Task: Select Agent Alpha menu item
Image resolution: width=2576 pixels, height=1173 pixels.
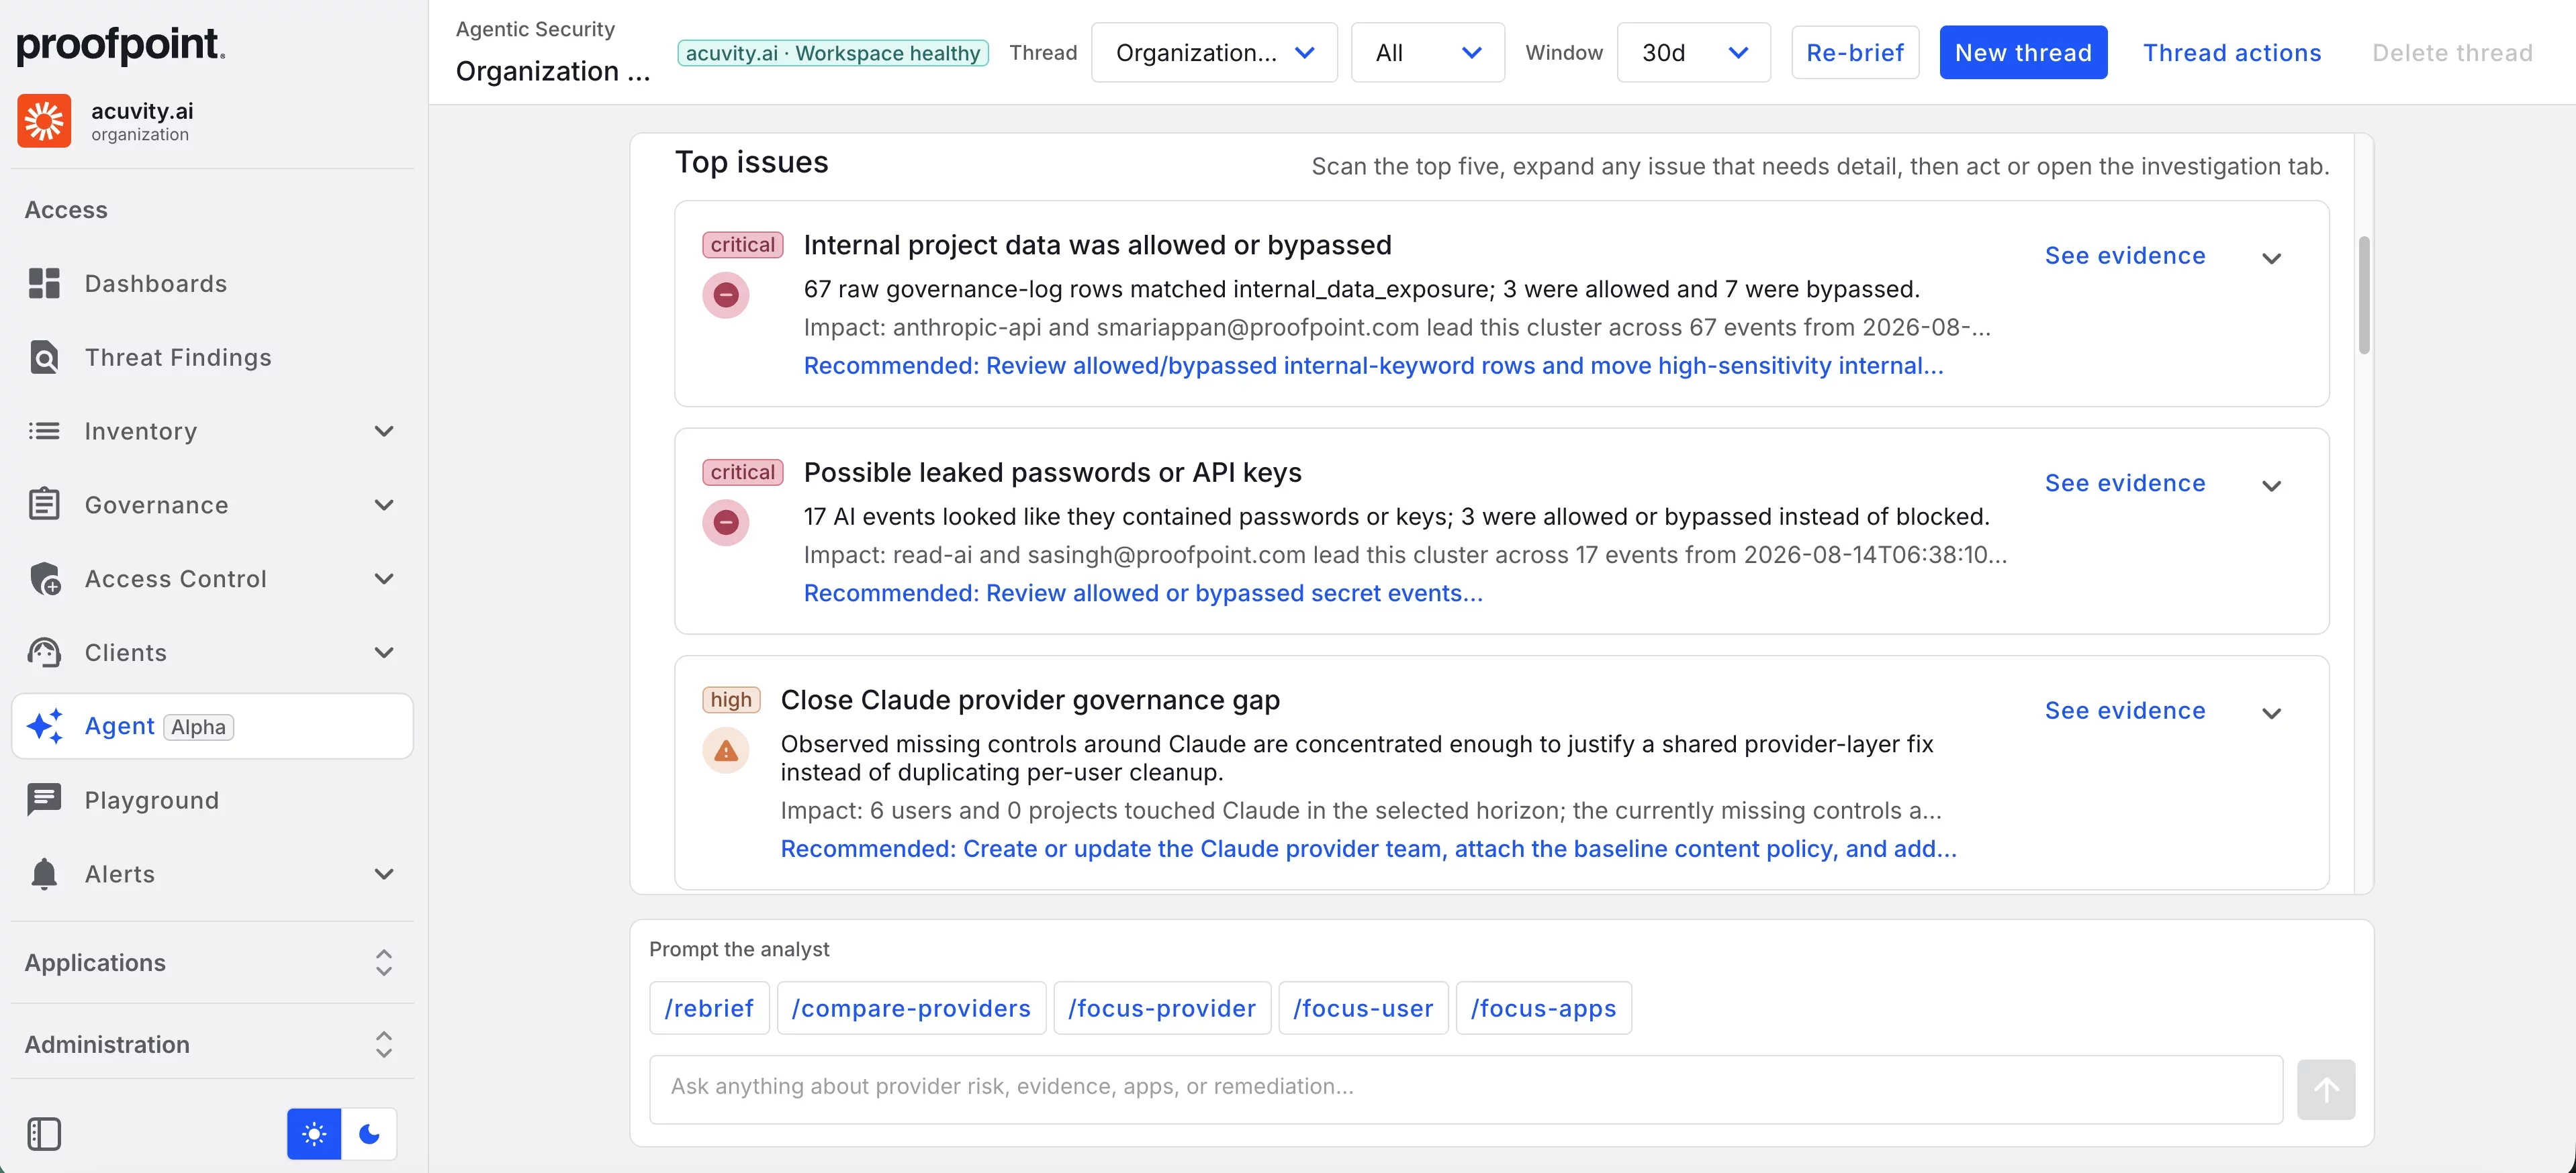Action: [x=212, y=726]
